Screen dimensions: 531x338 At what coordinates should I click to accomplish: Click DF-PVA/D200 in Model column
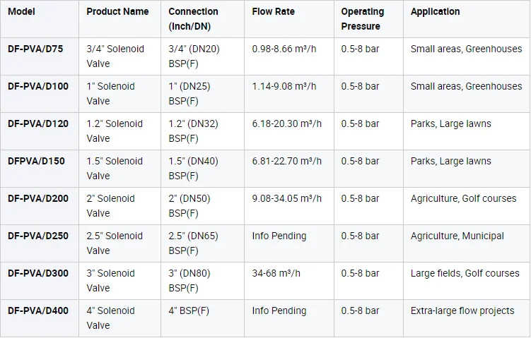point(38,198)
